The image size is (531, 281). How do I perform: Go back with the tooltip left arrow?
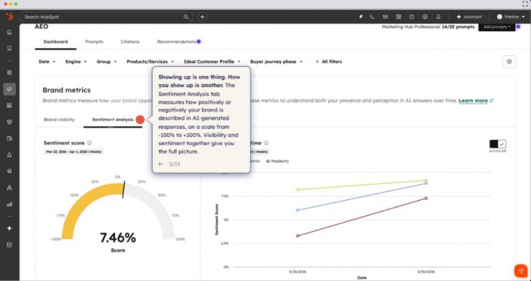(x=160, y=164)
